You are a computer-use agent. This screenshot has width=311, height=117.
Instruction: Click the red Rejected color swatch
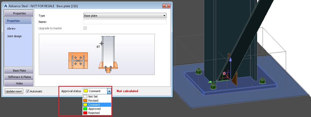85,113
